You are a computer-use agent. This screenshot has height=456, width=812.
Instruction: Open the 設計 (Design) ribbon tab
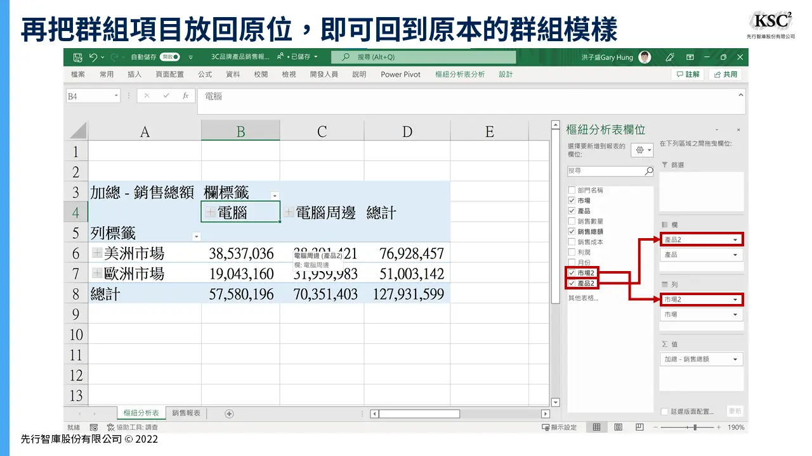tap(506, 74)
